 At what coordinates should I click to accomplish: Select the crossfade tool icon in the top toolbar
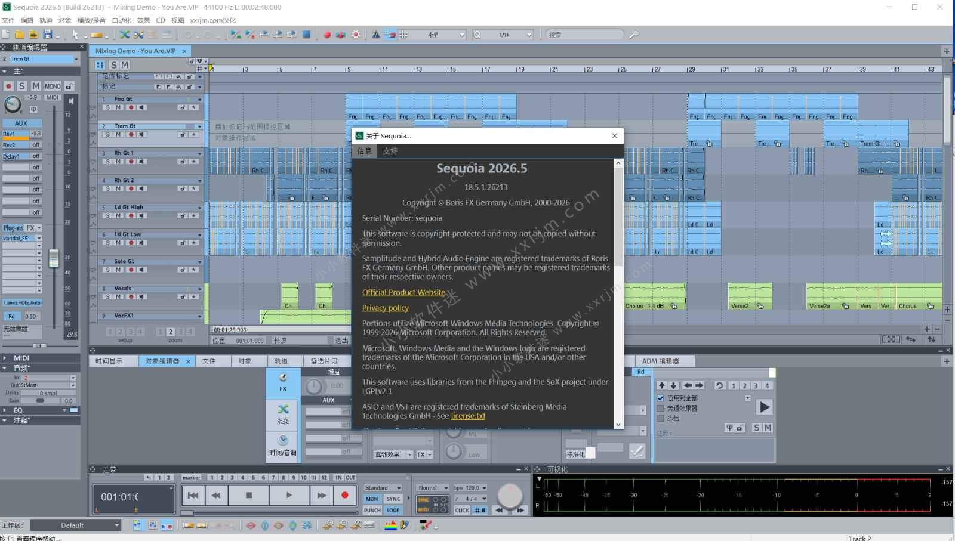tap(125, 35)
